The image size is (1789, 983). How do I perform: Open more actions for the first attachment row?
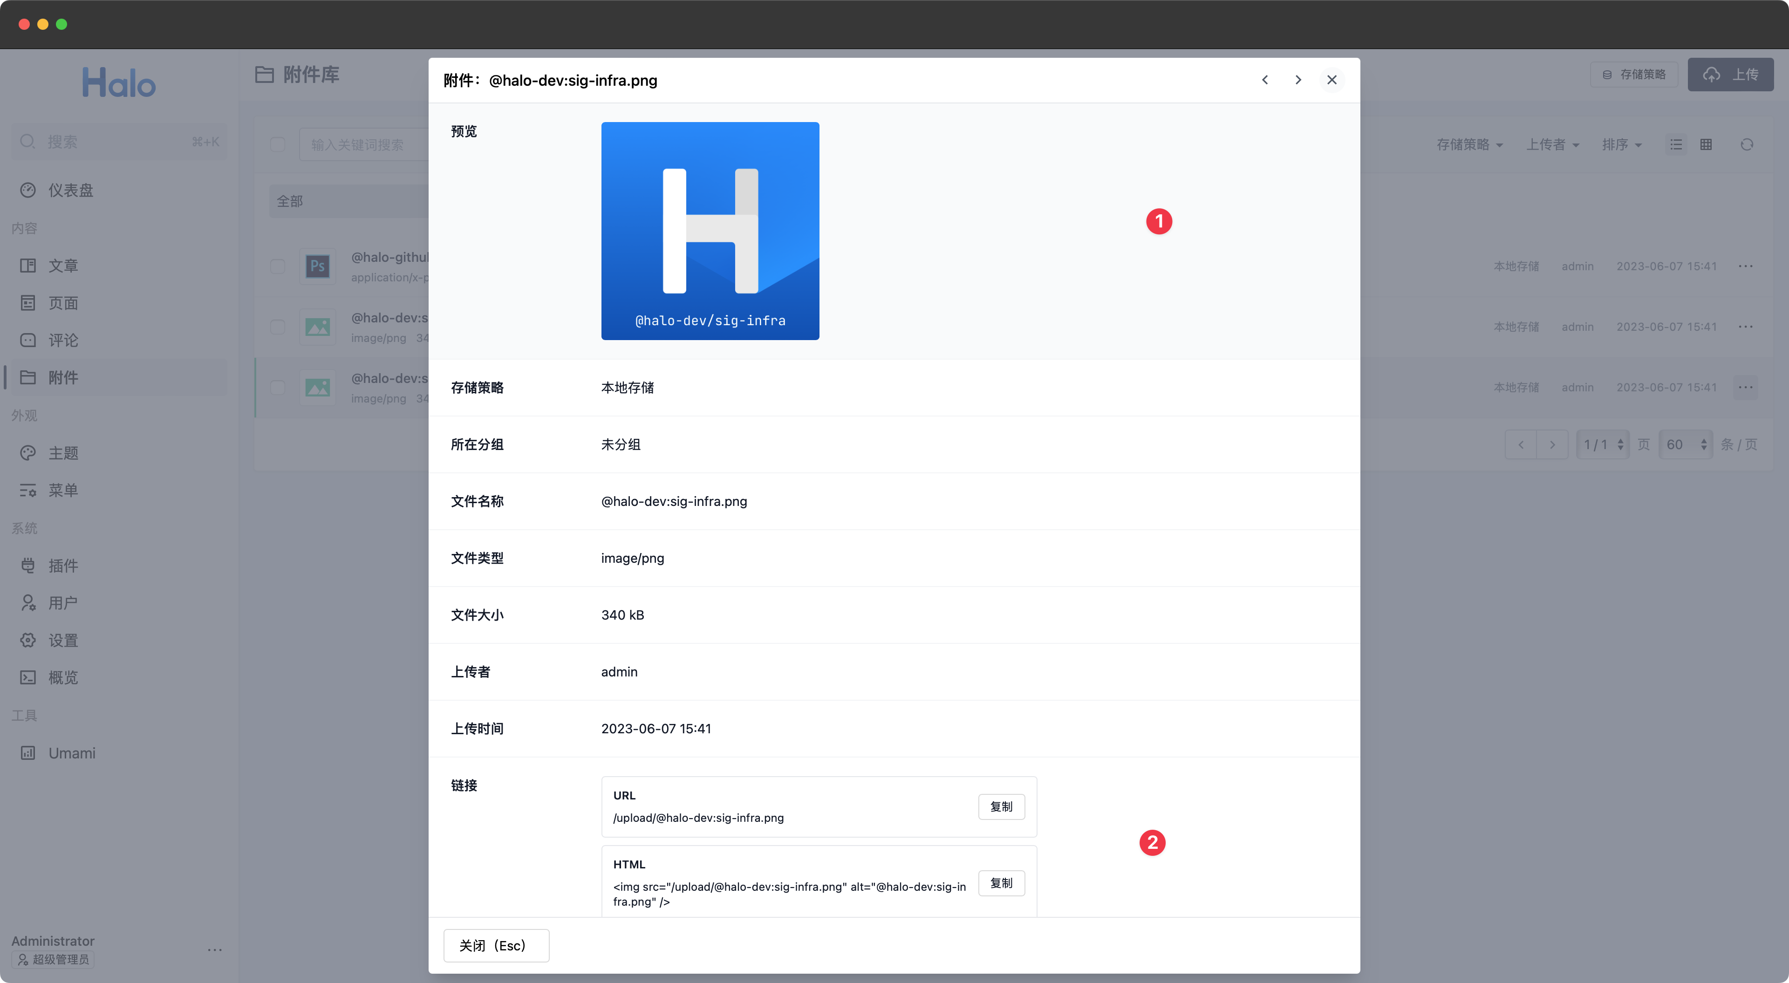click(x=1745, y=266)
